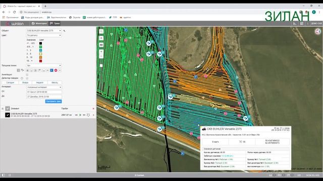Screen dimensions: 323x181
Task: Click the map search icon
Action: point(101,31)
